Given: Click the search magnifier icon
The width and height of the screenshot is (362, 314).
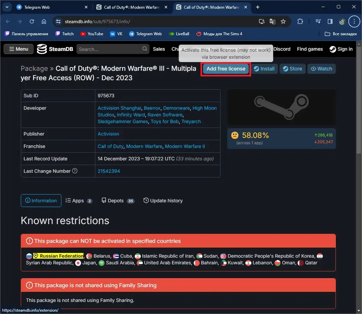Looking at the screenshot, I should 145,49.
